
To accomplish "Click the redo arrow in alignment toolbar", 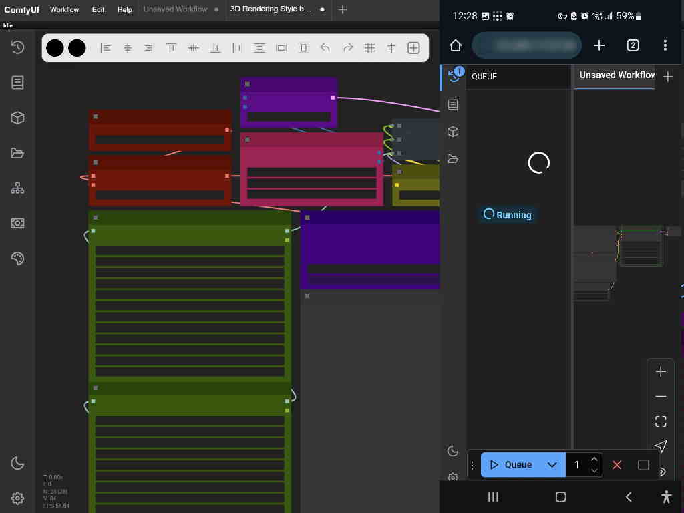I will (x=347, y=48).
